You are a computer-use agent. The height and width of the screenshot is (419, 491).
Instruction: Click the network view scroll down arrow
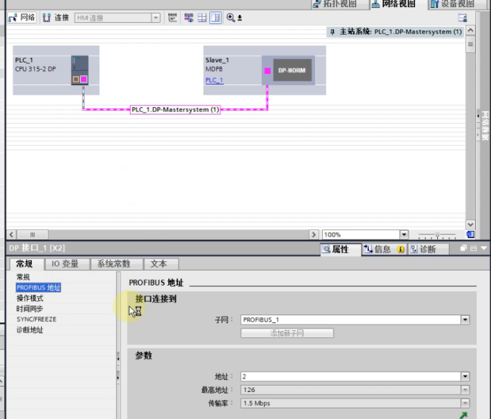(470, 224)
